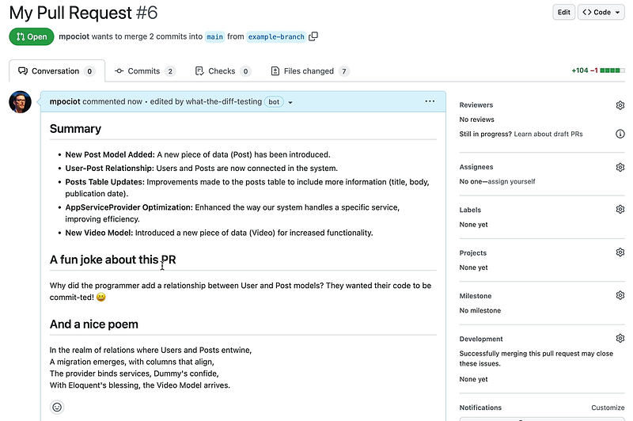The width and height of the screenshot is (633, 421).
Task: Open Development settings gear
Action: click(x=620, y=338)
